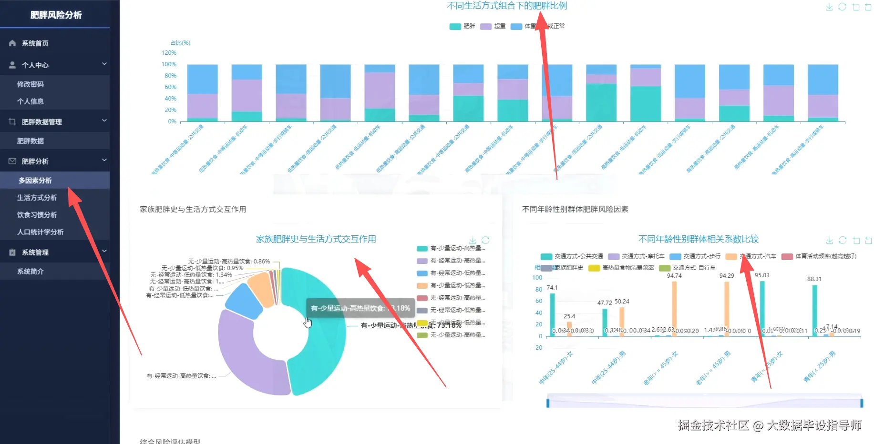Click the 老年(>=45岁)-男 axis label

(713, 368)
